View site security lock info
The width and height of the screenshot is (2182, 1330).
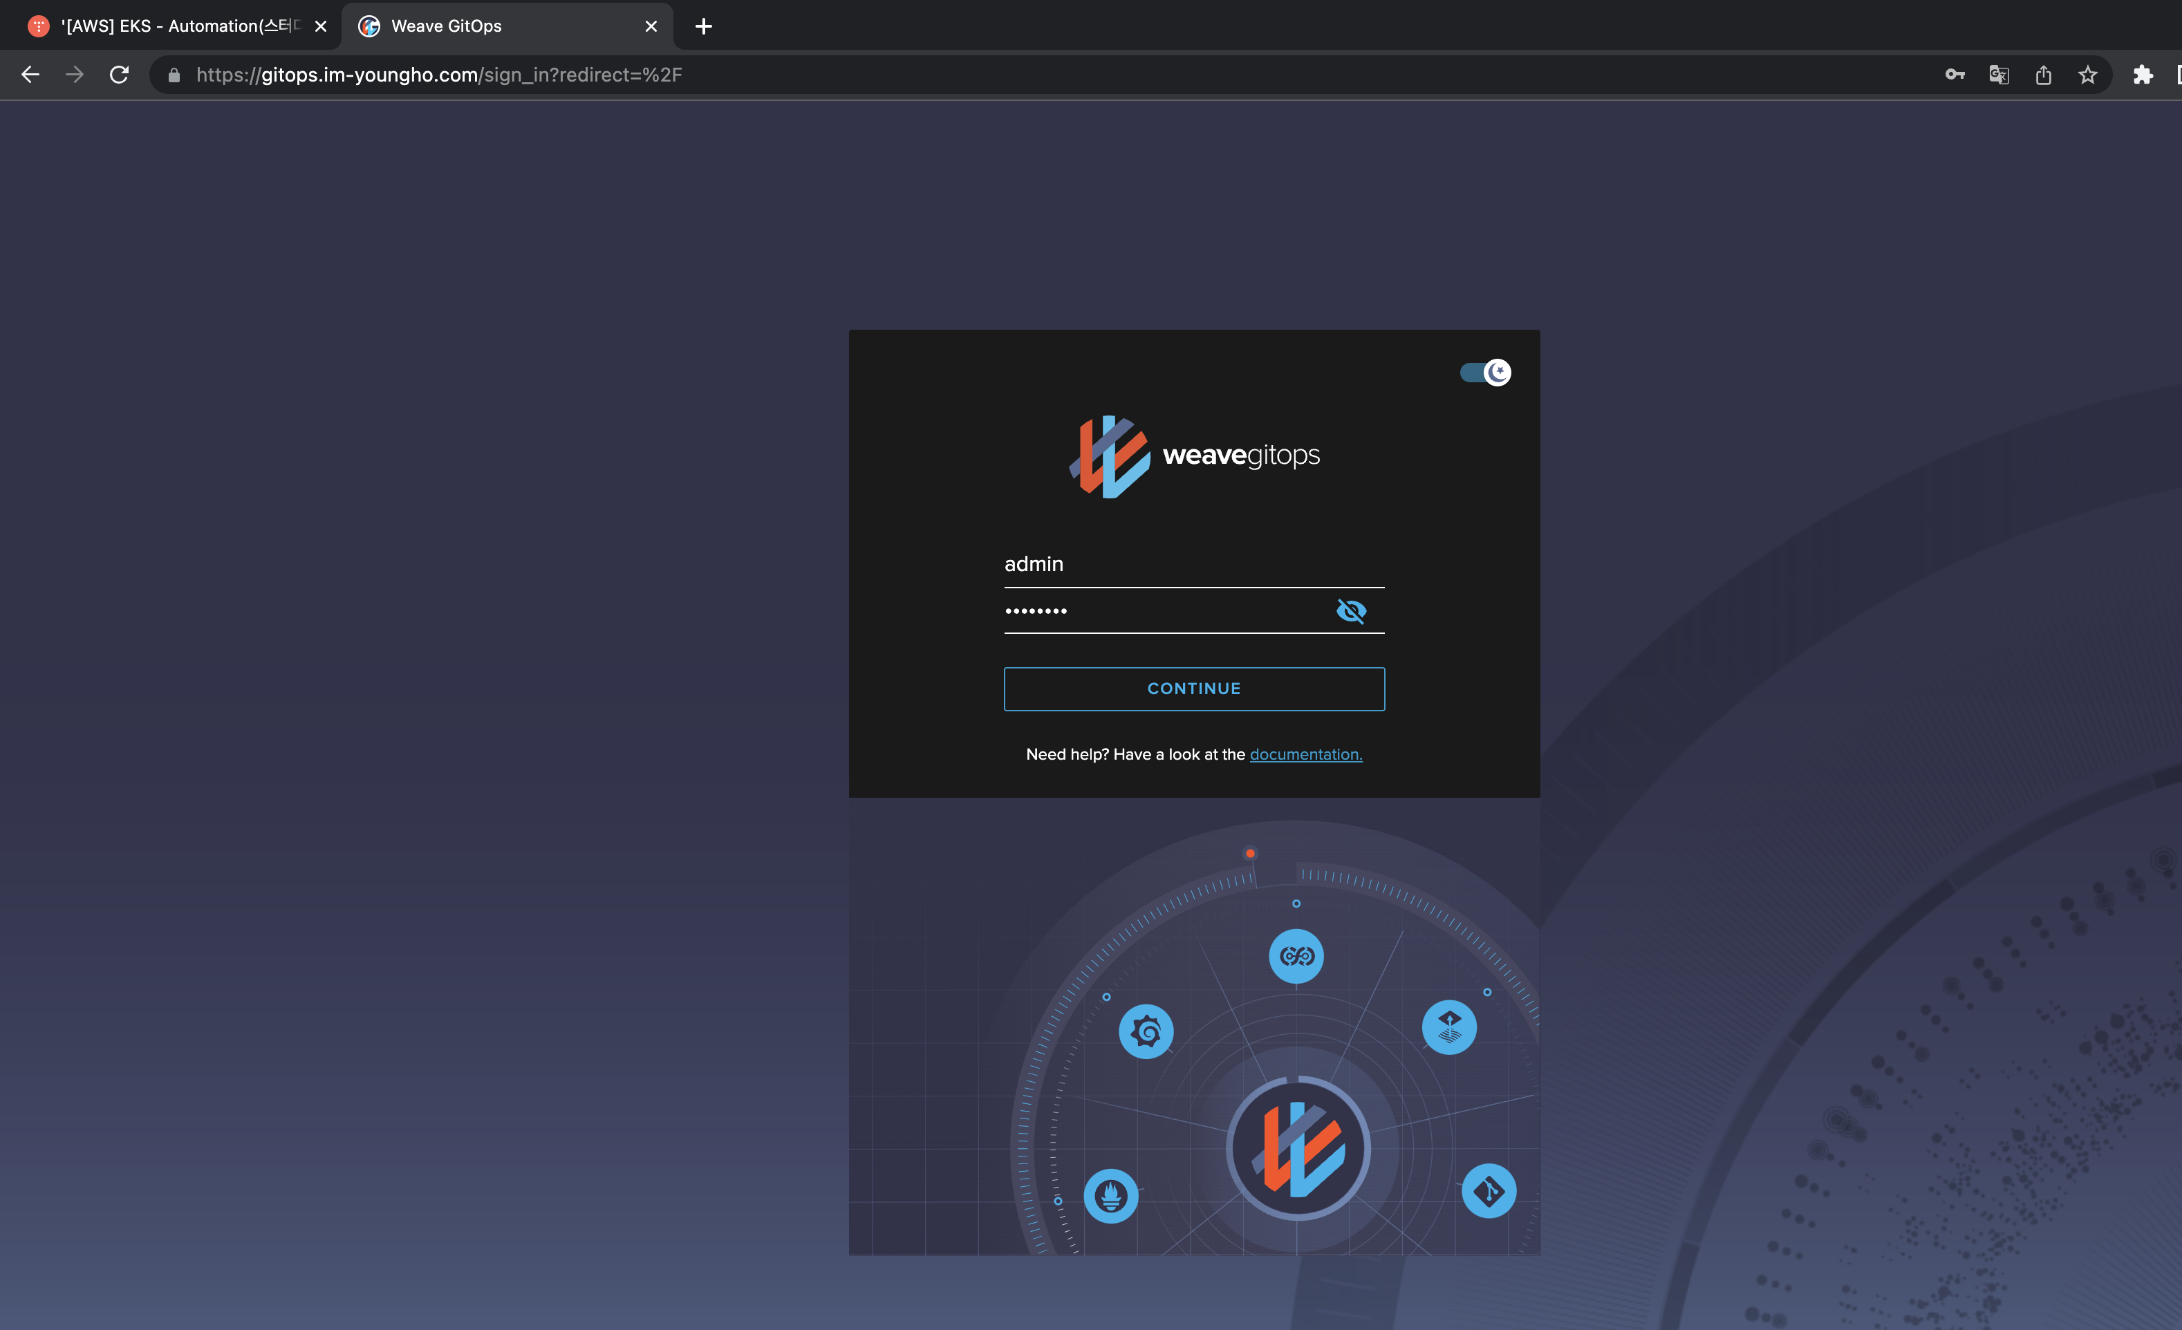click(x=174, y=75)
